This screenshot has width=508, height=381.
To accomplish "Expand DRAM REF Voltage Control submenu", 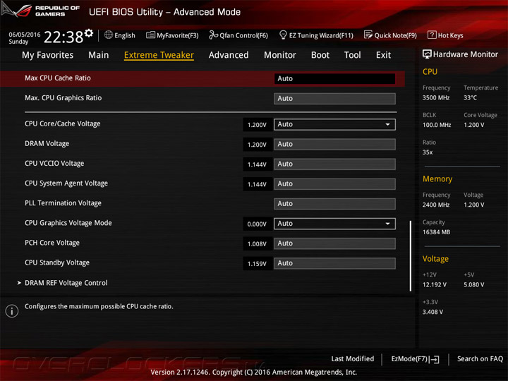I will (66, 283).
